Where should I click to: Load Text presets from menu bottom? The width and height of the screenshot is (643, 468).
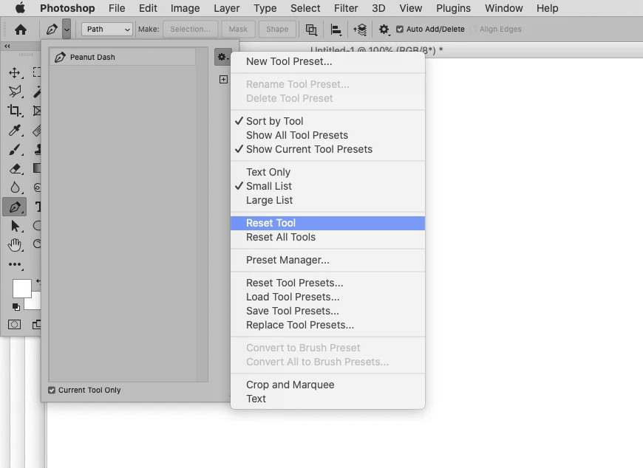(x=327, y=399)
